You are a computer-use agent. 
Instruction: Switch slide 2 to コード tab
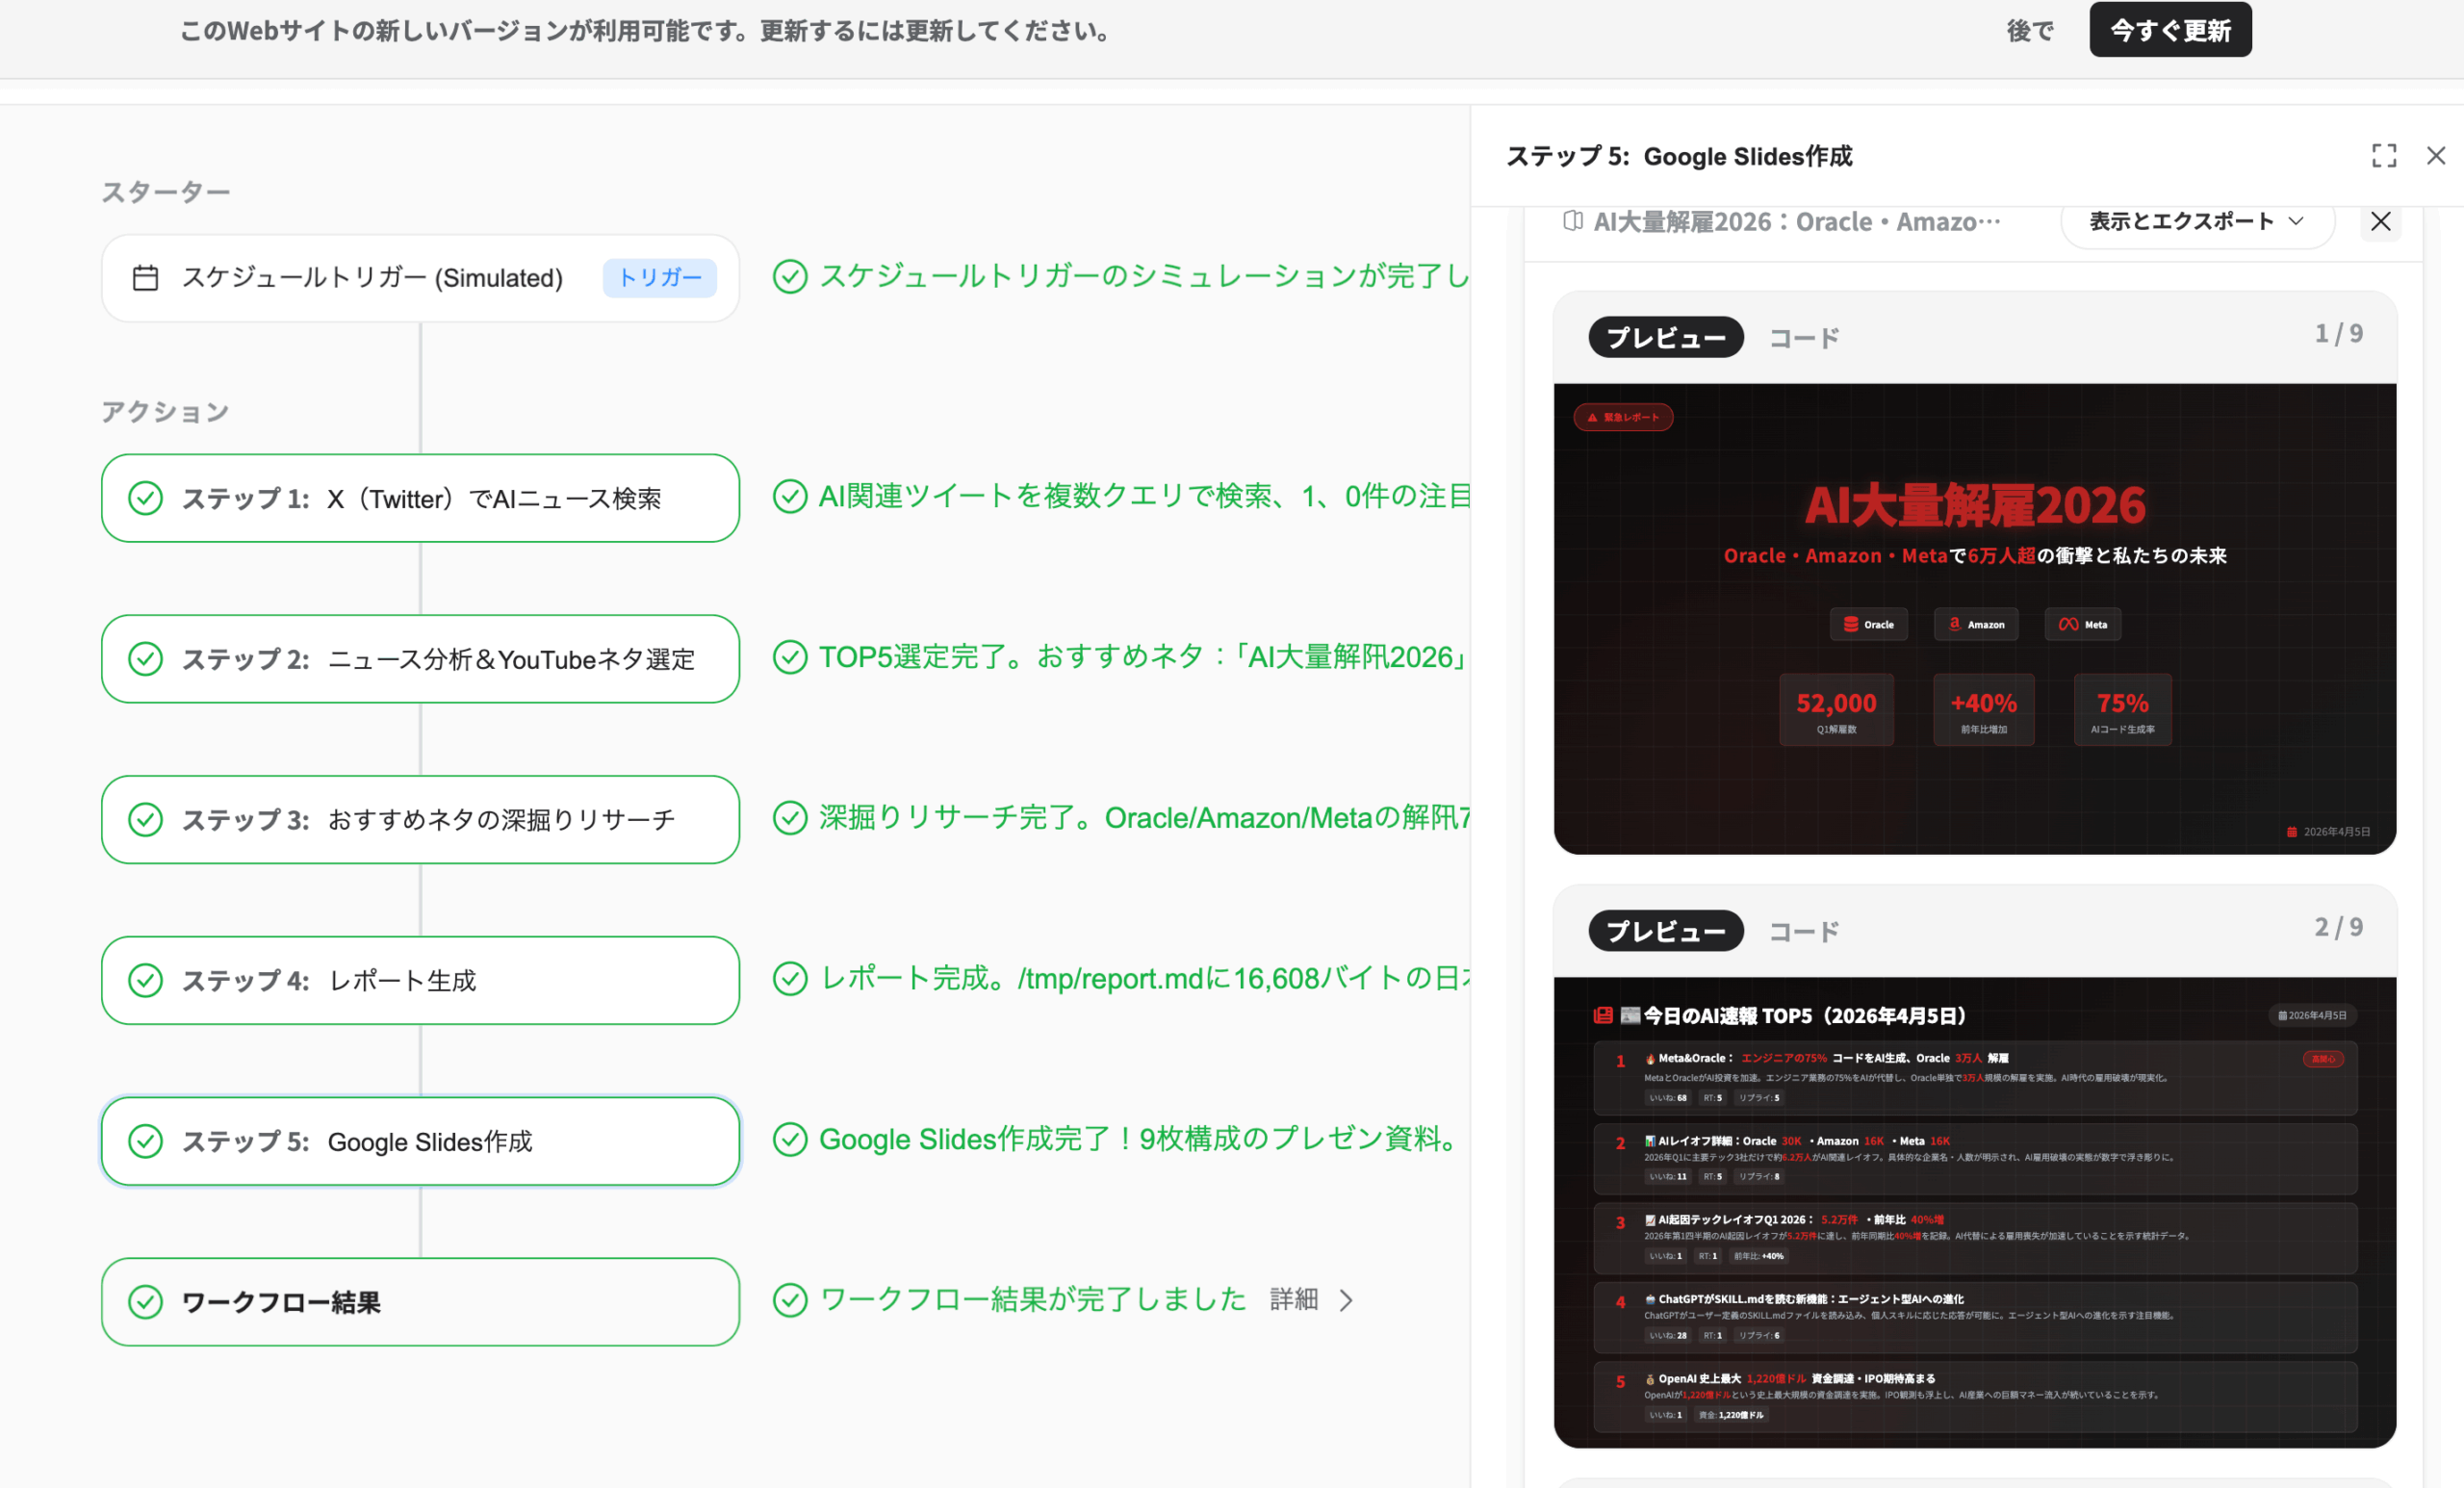tap(1803, 932)
